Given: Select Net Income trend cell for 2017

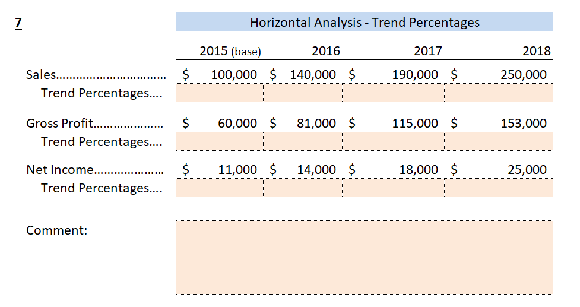Looking at the screenshot, I should click(x=393, y=188).
